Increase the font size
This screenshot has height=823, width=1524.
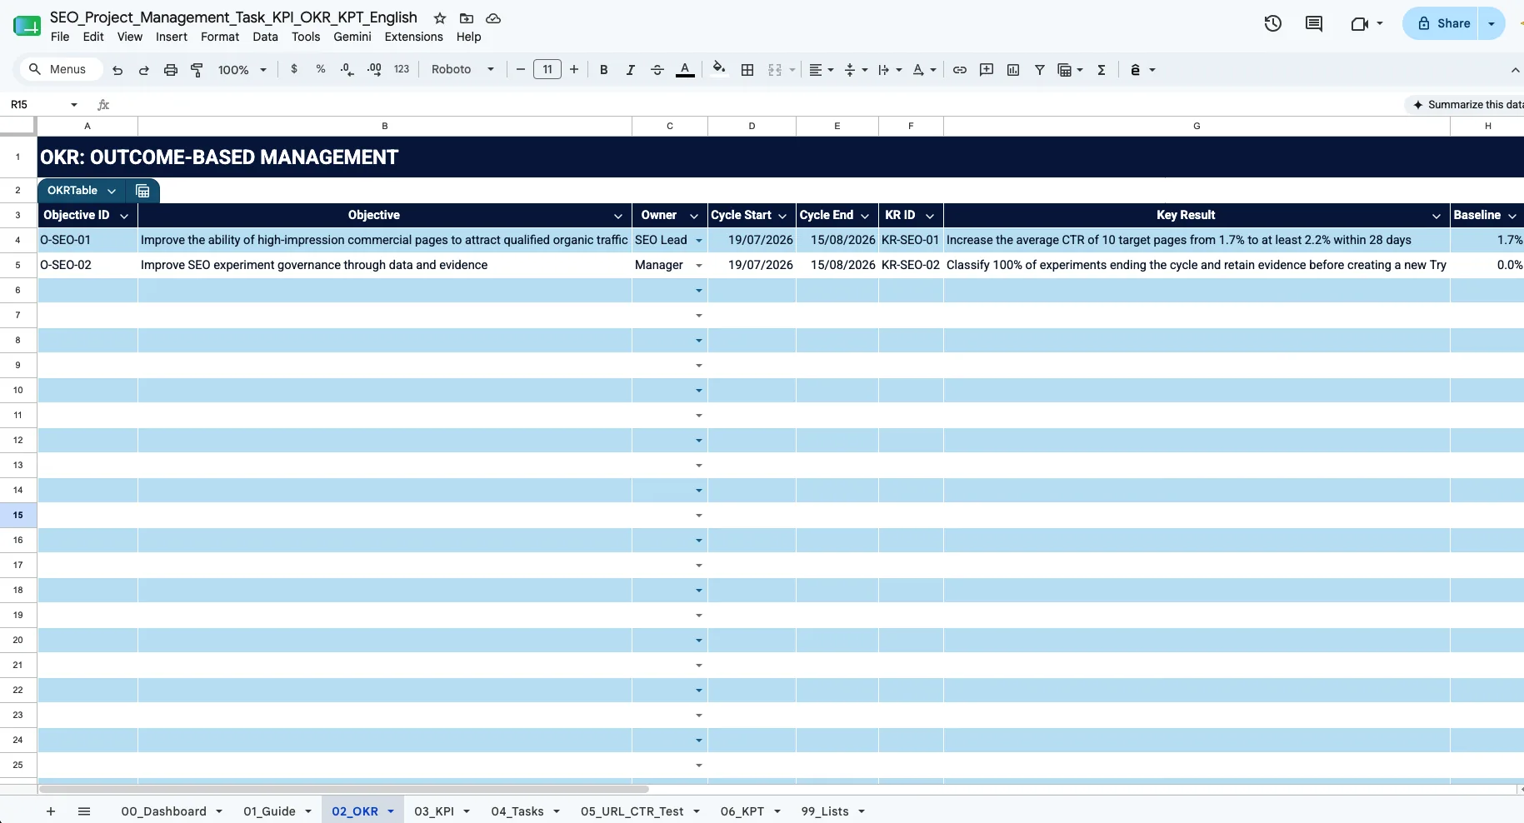coord(574,70)
